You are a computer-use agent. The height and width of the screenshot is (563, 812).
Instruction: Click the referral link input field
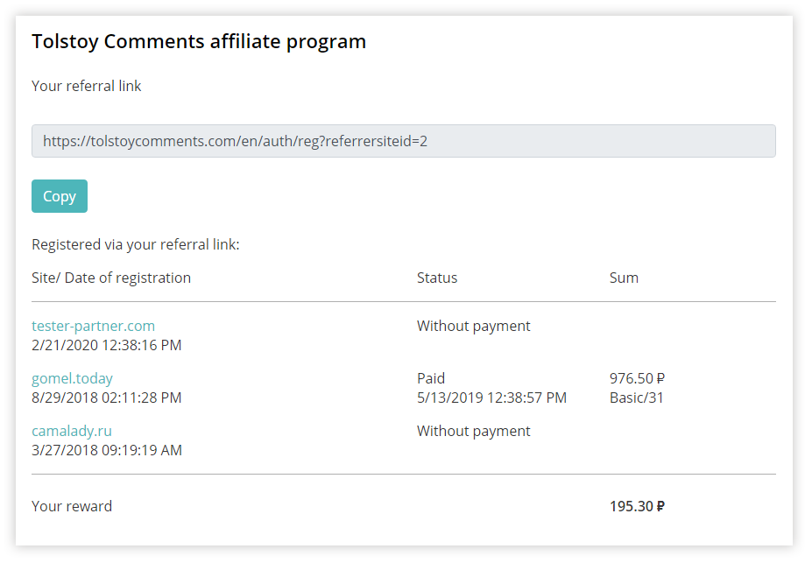tap(404, 141)
